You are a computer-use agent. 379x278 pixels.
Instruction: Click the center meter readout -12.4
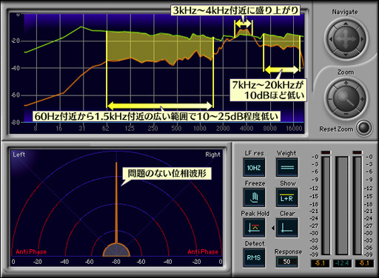pos(341,263)
